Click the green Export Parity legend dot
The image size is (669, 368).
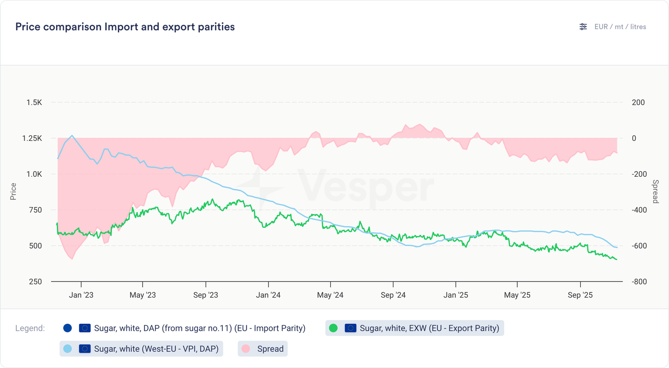tap(333, 328)
